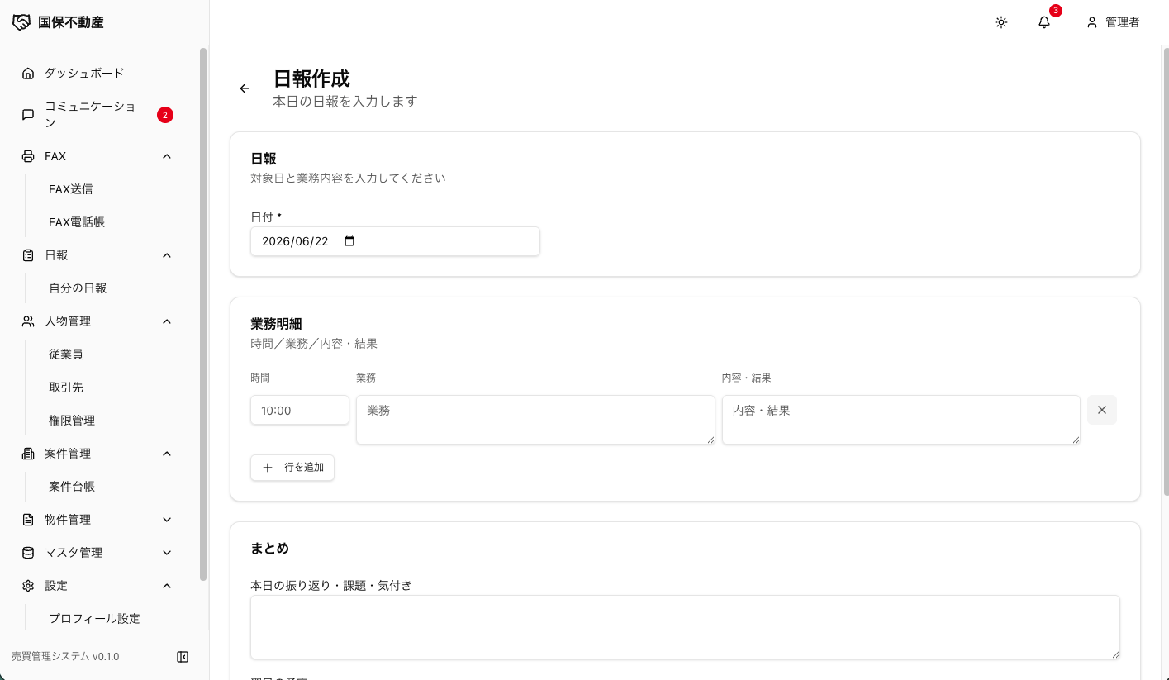Screen dimensions: 1169x680
Task: Expand the マスタ管理 section chevron
Action: point(167,553)
